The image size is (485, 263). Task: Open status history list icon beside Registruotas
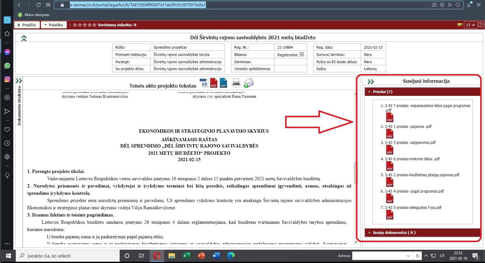[x=301, y=54]
